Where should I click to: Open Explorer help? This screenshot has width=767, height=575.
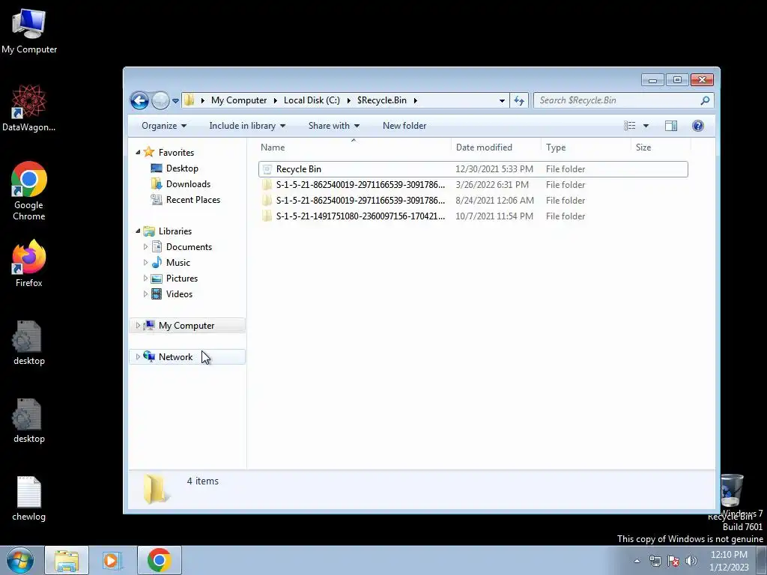[x=698, y=126]
